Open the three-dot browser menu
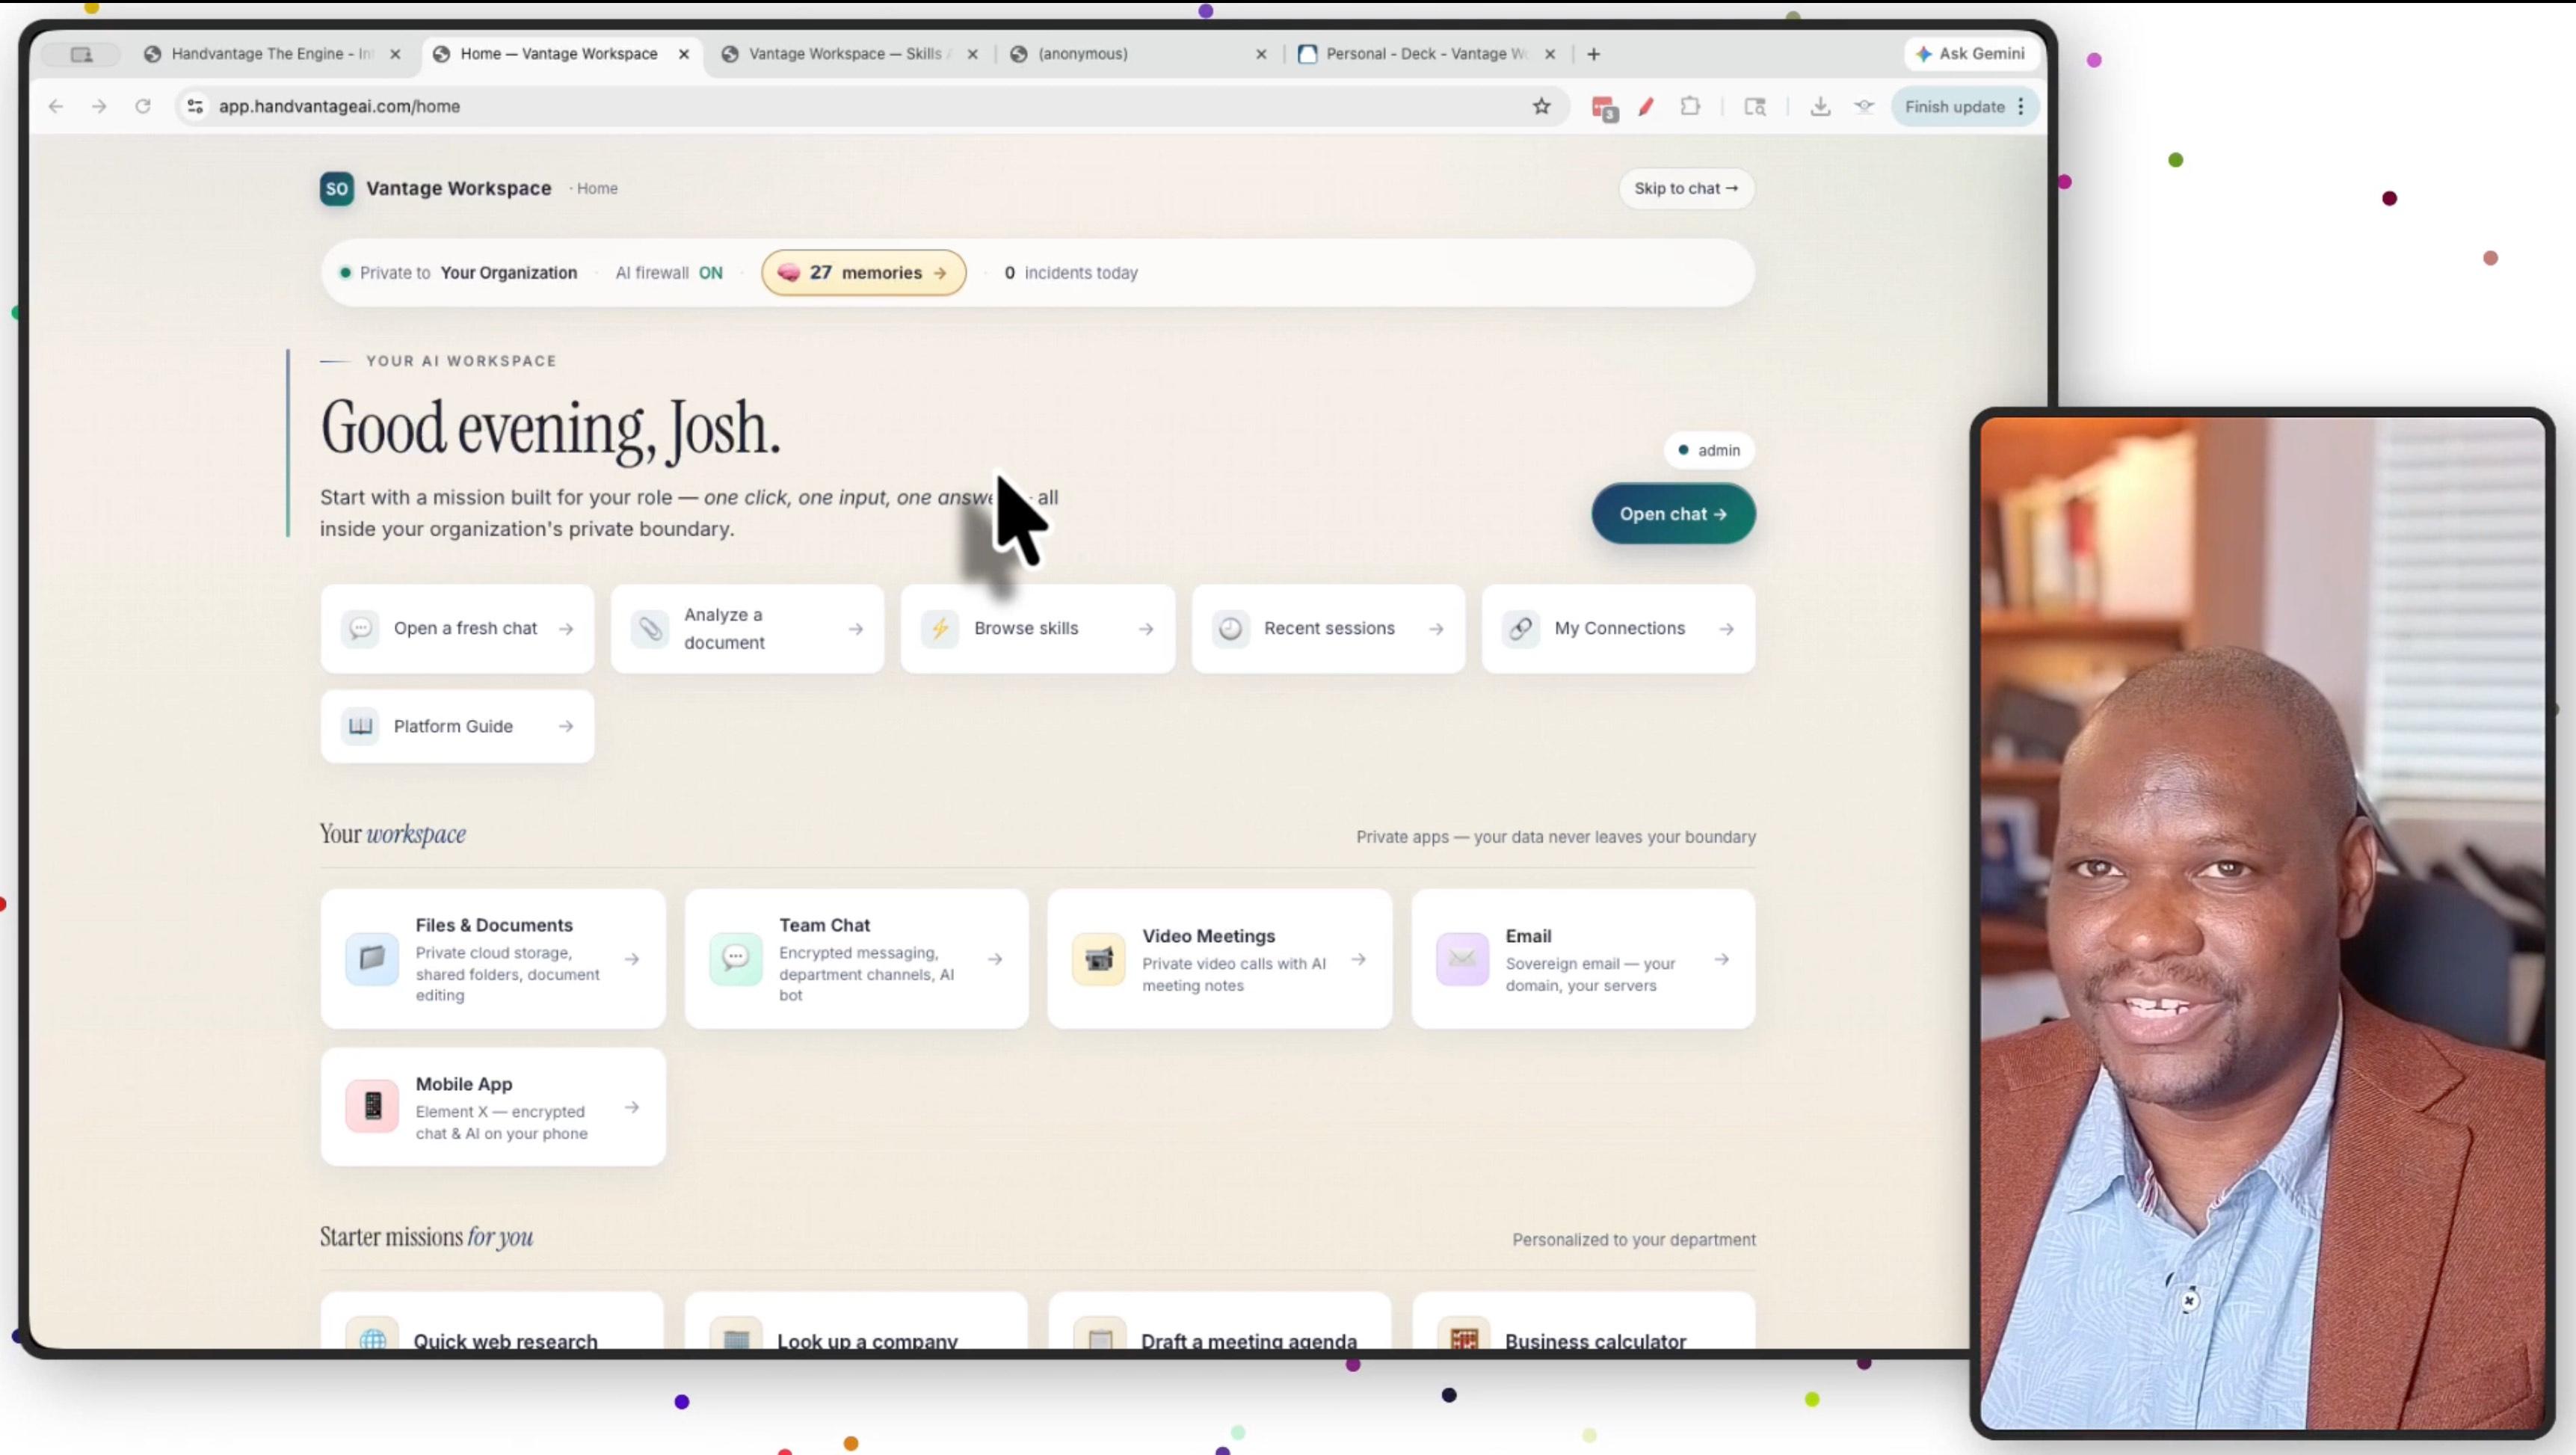 [x=2021, y=106]
